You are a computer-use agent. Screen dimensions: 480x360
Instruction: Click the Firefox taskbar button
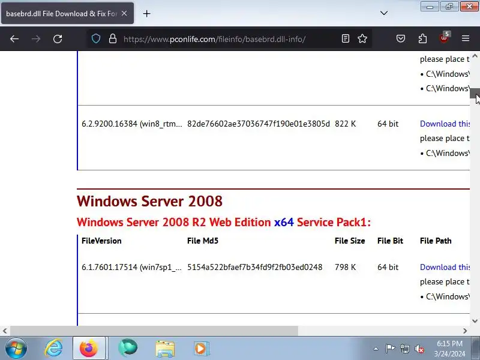coord(89,348)
